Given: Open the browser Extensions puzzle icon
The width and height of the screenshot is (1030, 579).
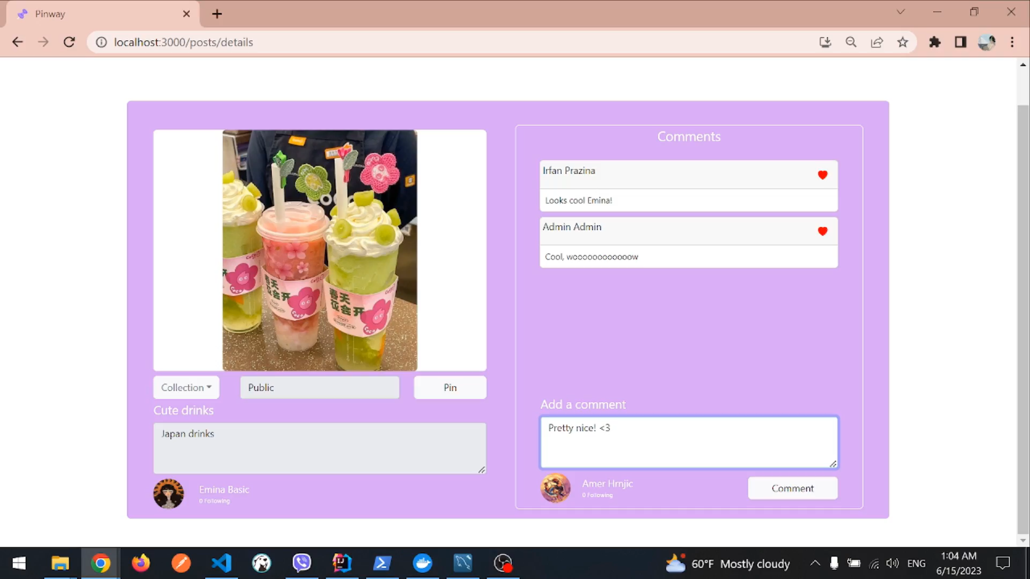Looking at the screenshot, I should click(x=935, y=42).
